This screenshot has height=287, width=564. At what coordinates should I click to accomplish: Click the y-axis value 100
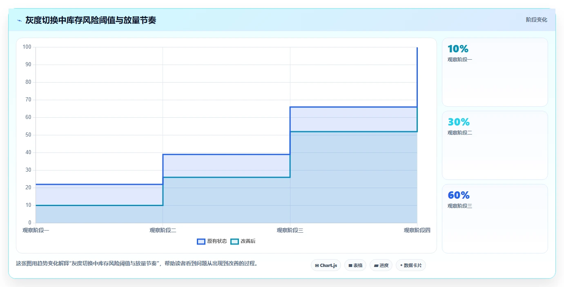point(27,47)
